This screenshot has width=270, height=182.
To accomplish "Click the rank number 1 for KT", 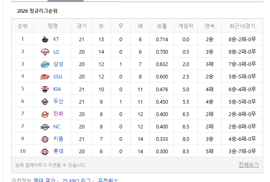I will (22, 39).
